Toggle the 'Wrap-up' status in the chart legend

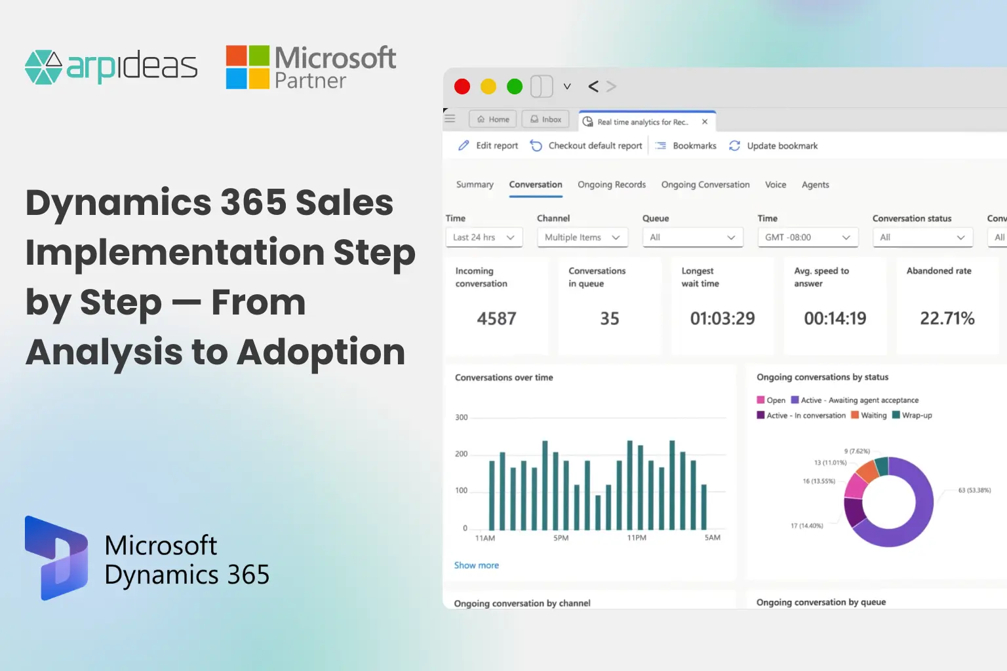point(913,415)
